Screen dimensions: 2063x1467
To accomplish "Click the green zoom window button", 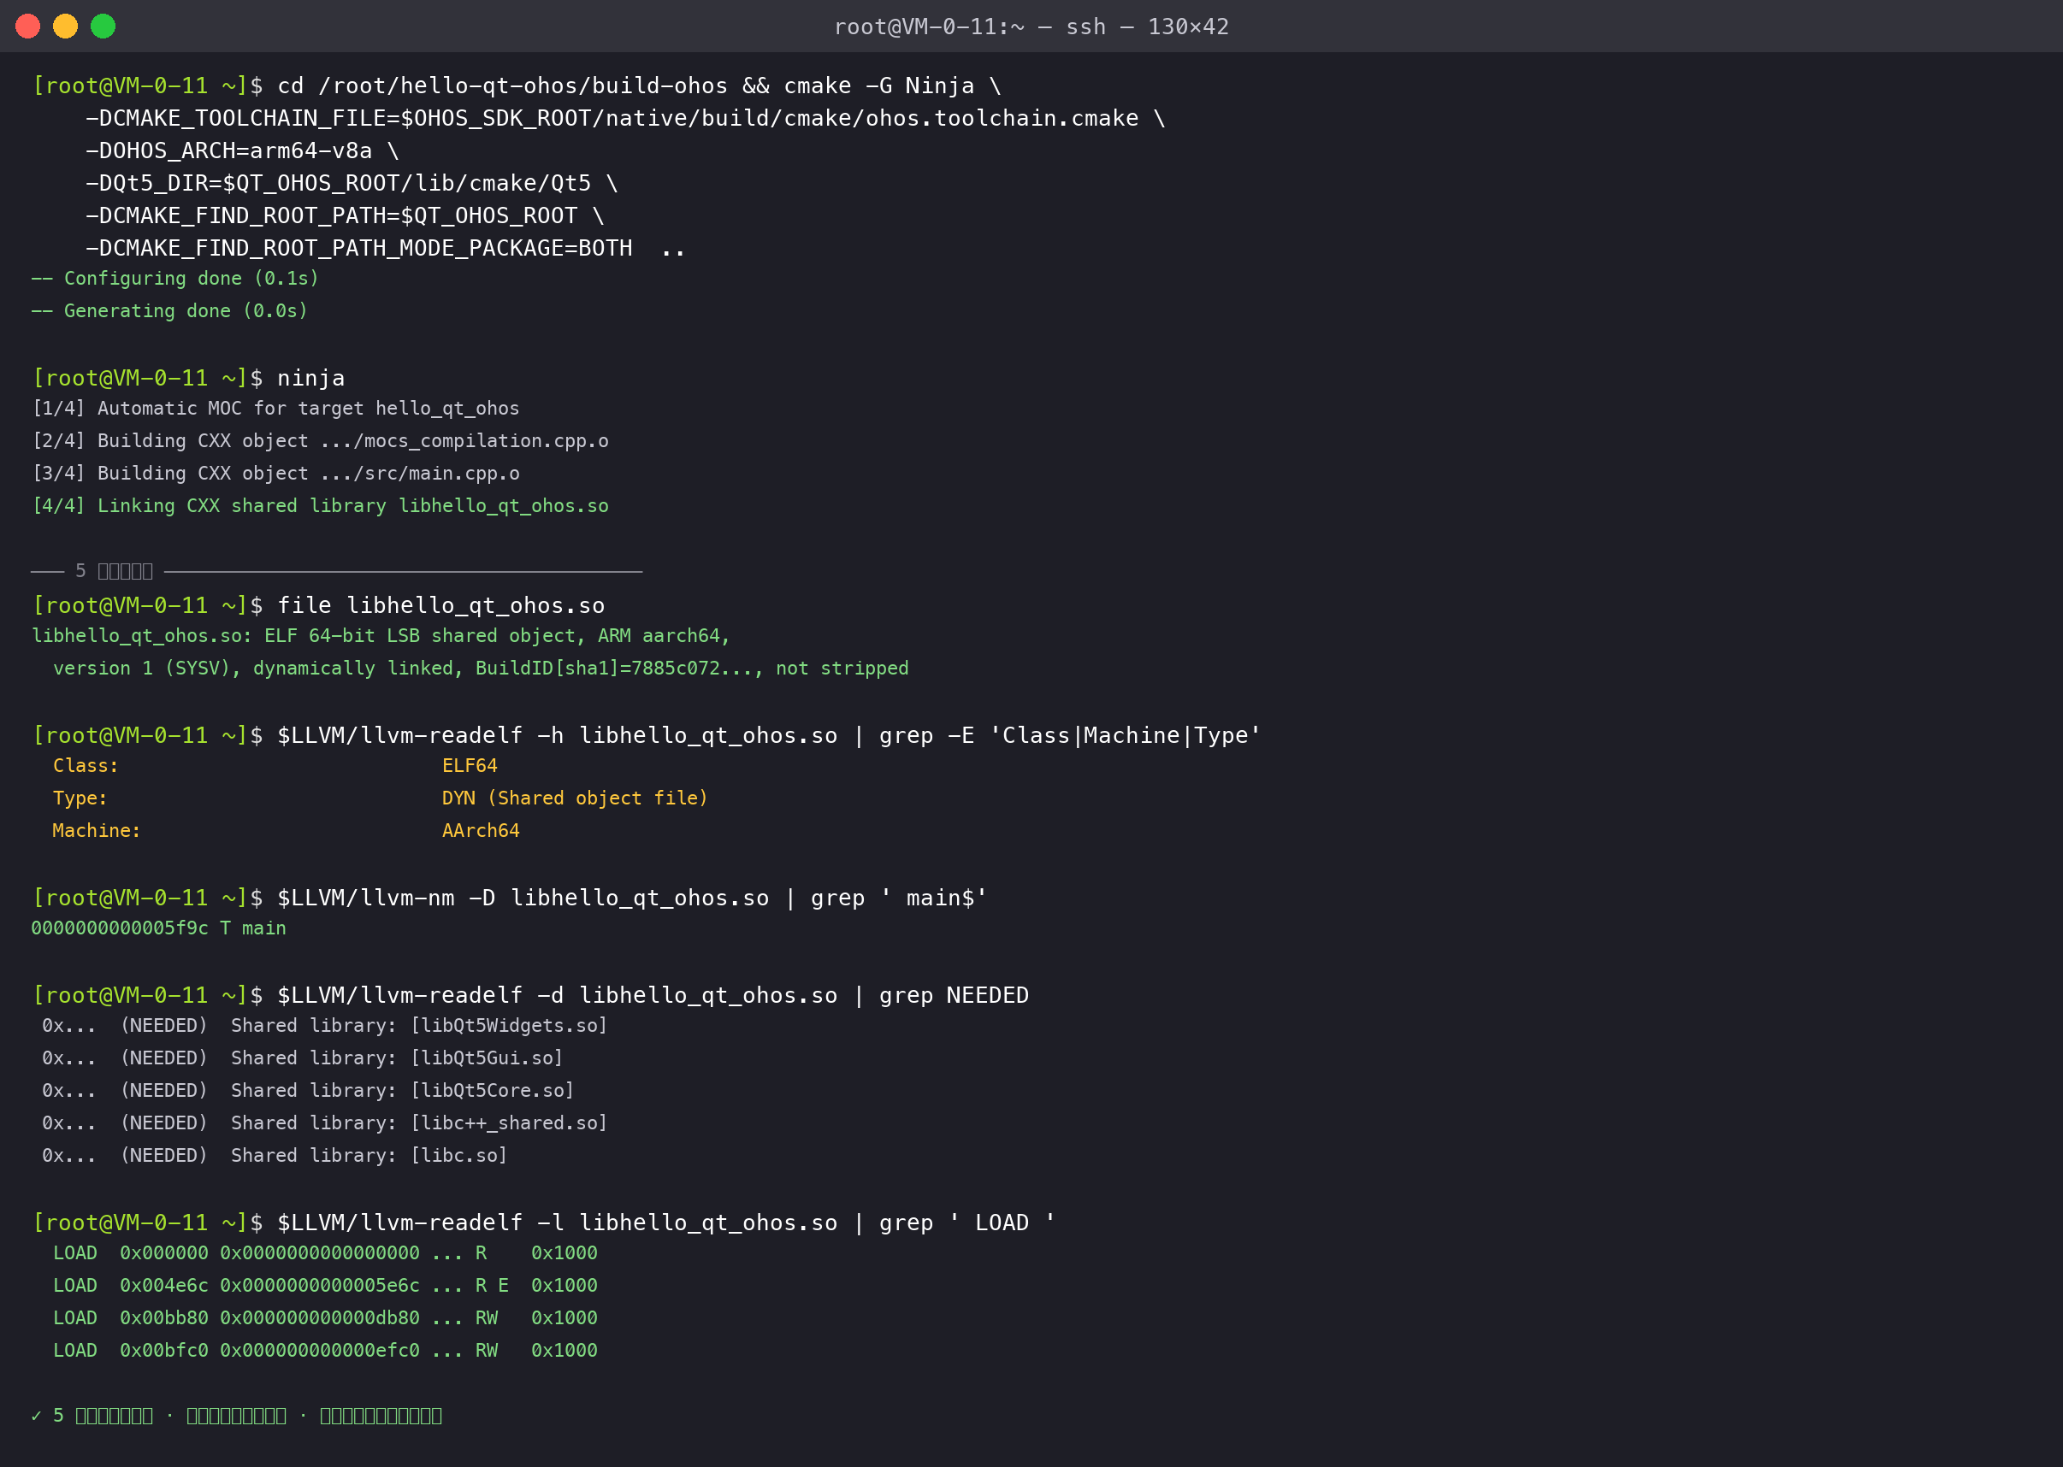I will tap(103, 27).
